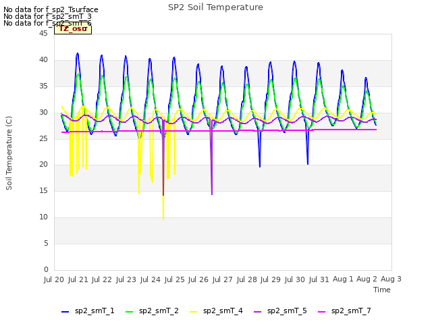Click the 0 y-axis tick label
This screenshot has height=324, width=432.
46,269
